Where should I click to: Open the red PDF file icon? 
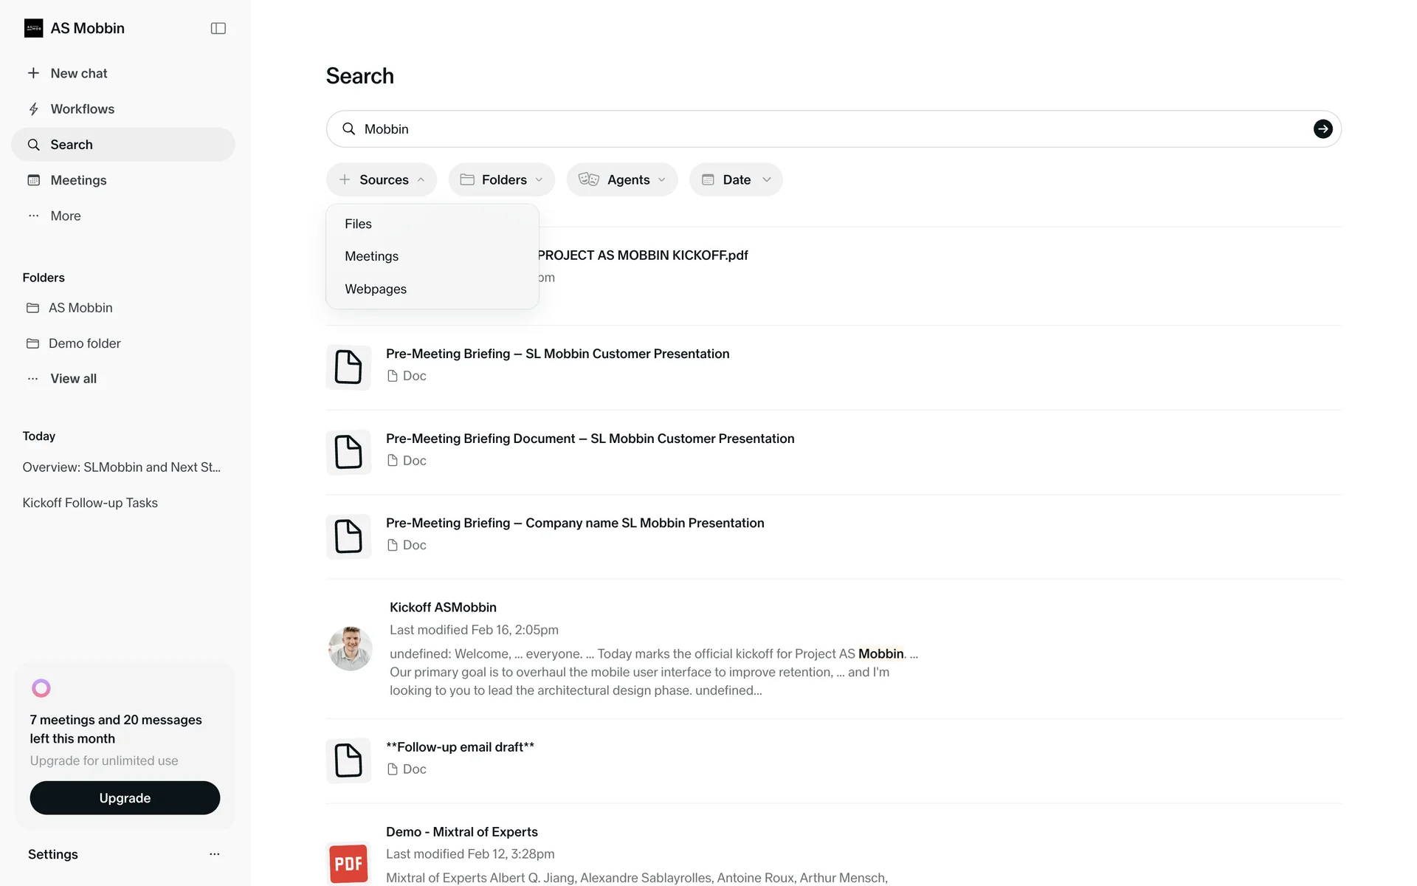348,863
